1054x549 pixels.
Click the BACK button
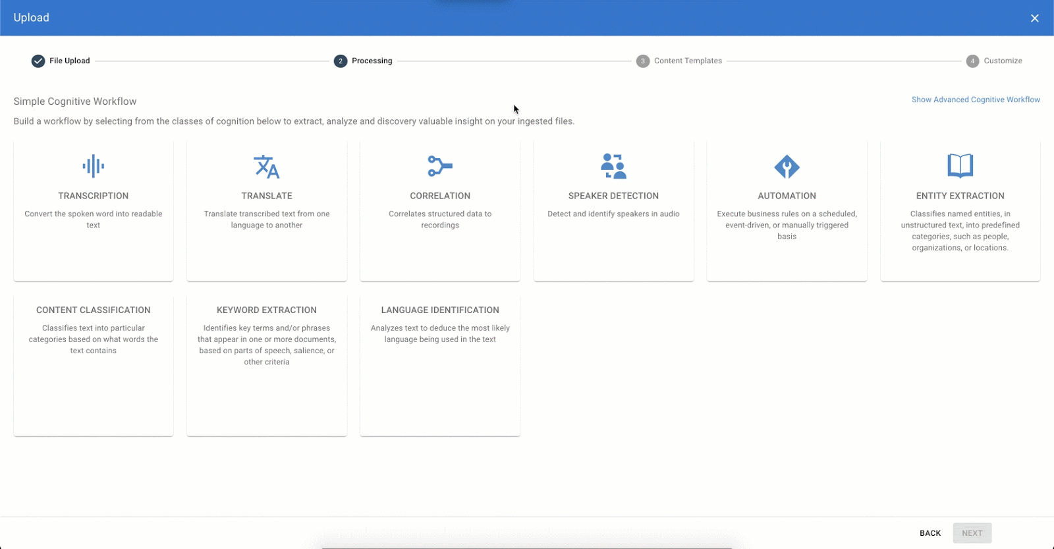pyautogui.click(x=930, y=533)
